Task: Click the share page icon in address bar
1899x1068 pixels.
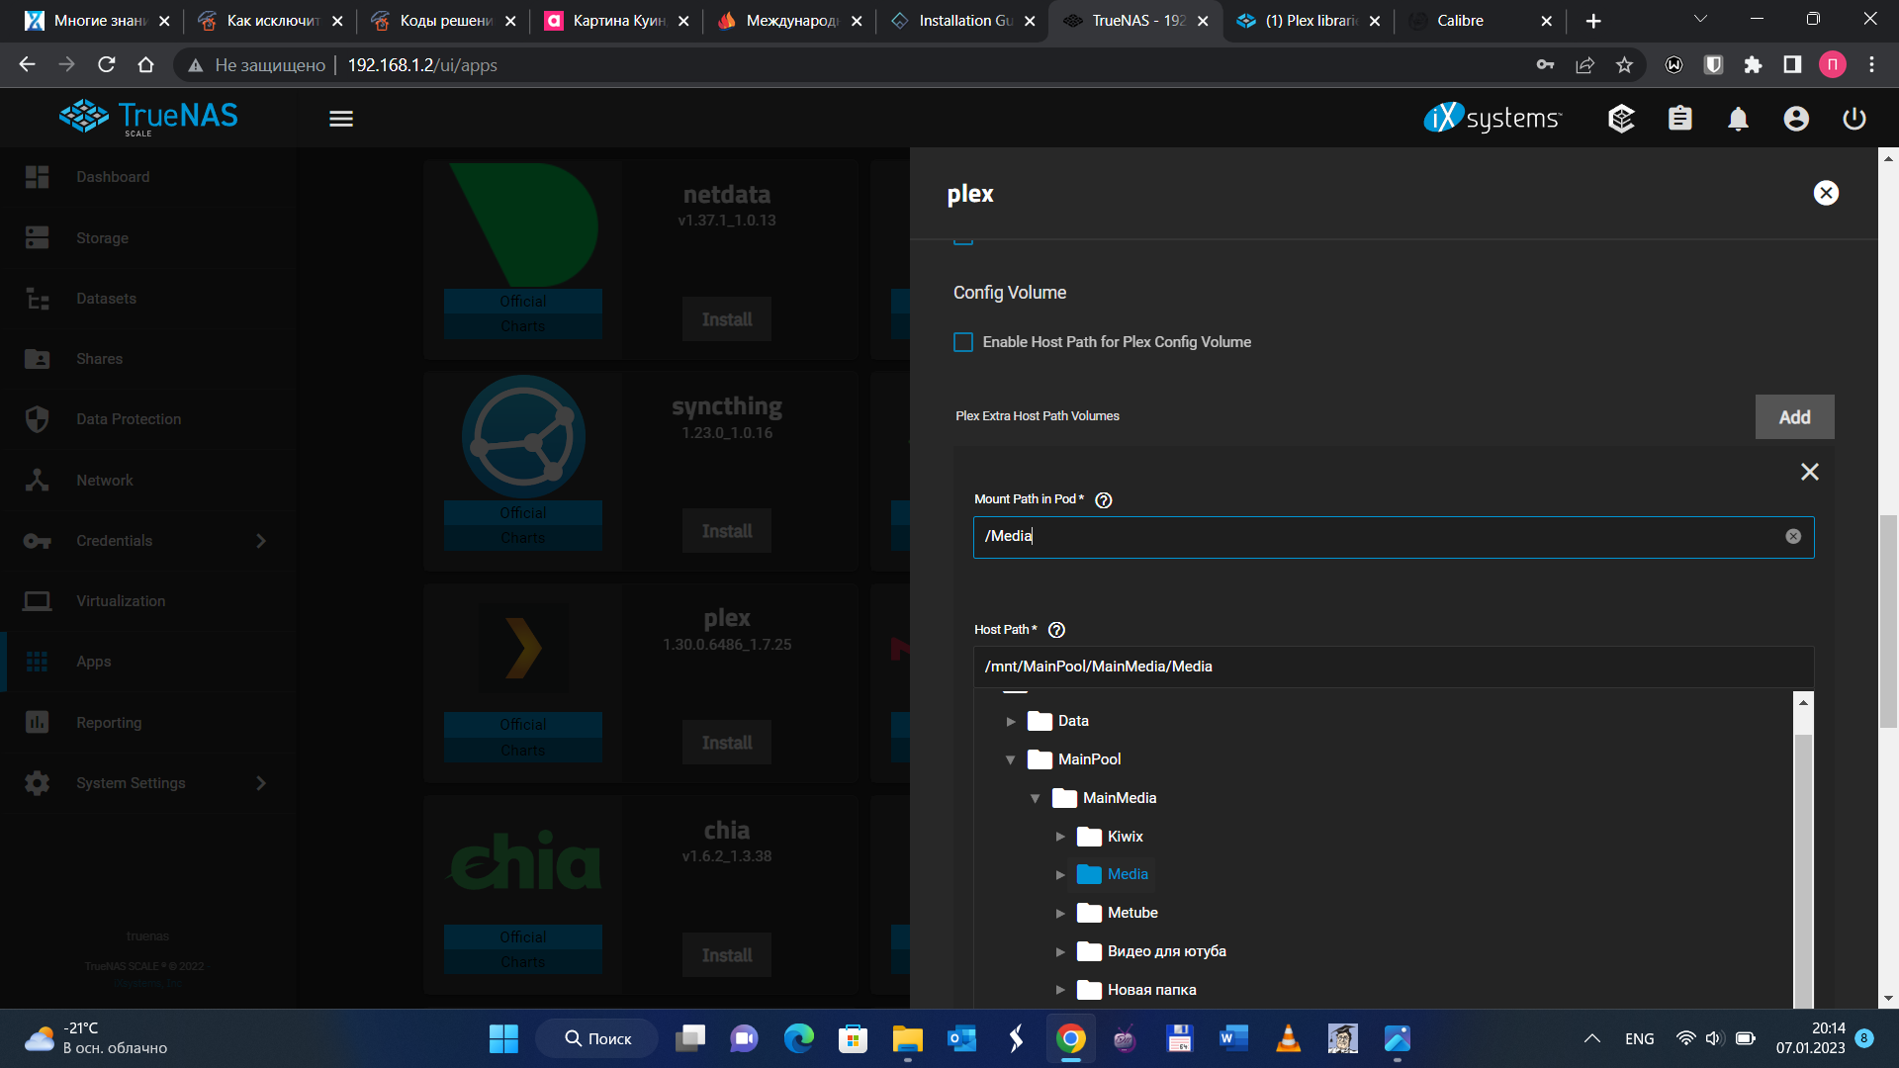Action: point(1584,64)
